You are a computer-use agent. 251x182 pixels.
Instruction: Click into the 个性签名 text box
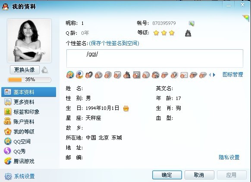155,58
